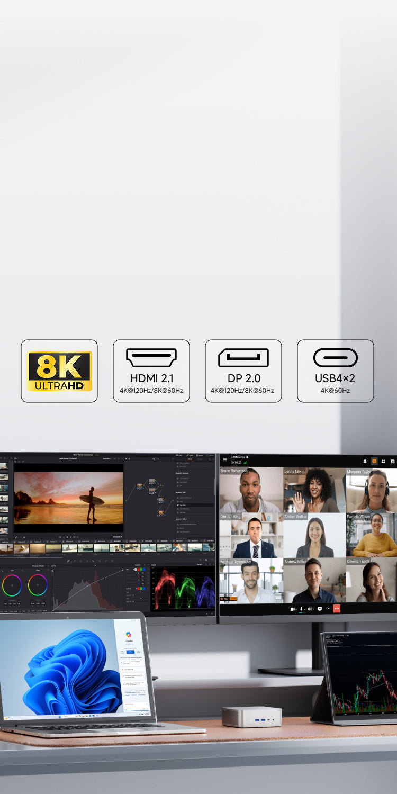Select the 8K Ultra HD badge
The height and width of the screenshot is (794, 397).
(x=59, y=371)
